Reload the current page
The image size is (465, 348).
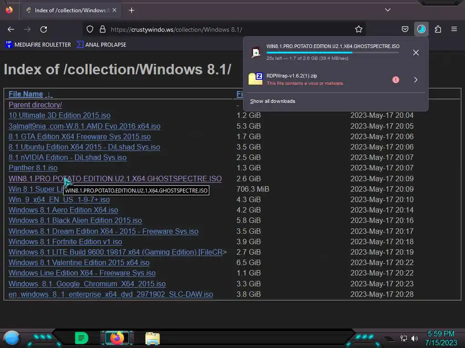[44, 29]
